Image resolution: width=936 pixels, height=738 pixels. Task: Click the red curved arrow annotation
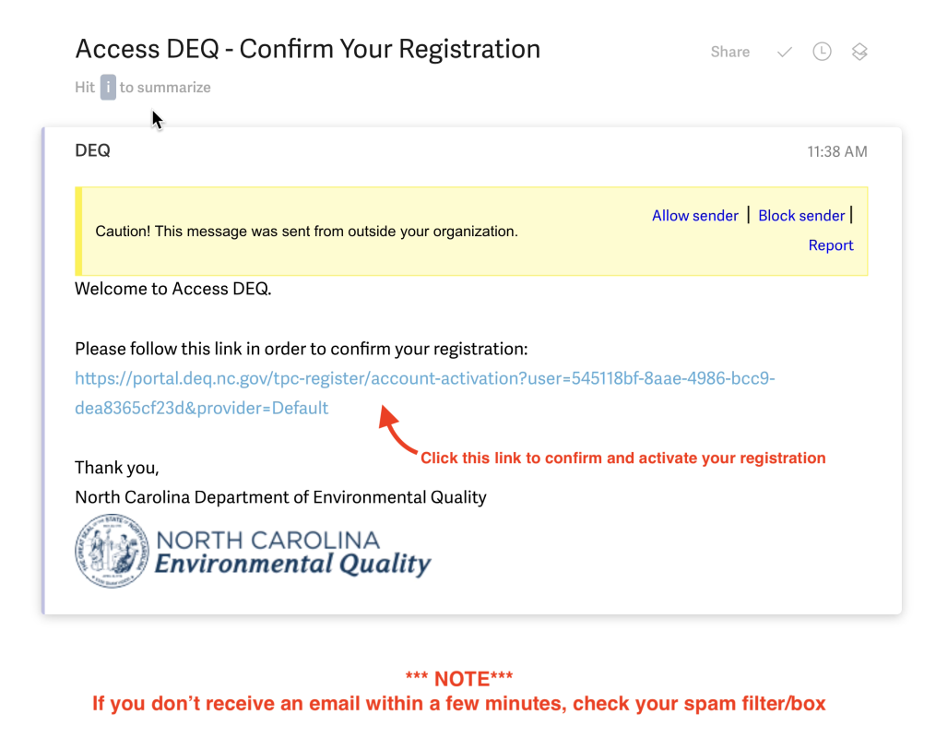(x=396, y=434)
